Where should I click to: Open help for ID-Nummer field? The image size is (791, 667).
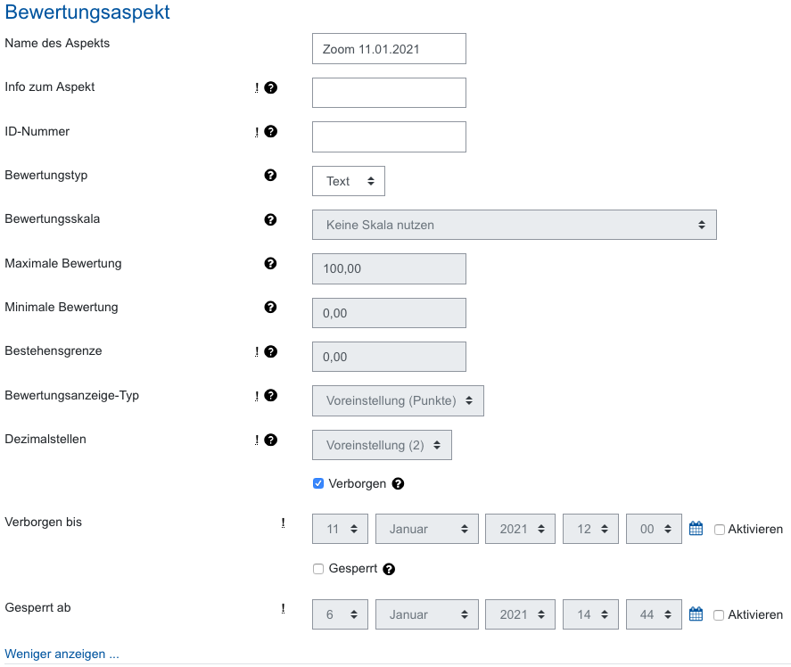(x=270, y=131)
